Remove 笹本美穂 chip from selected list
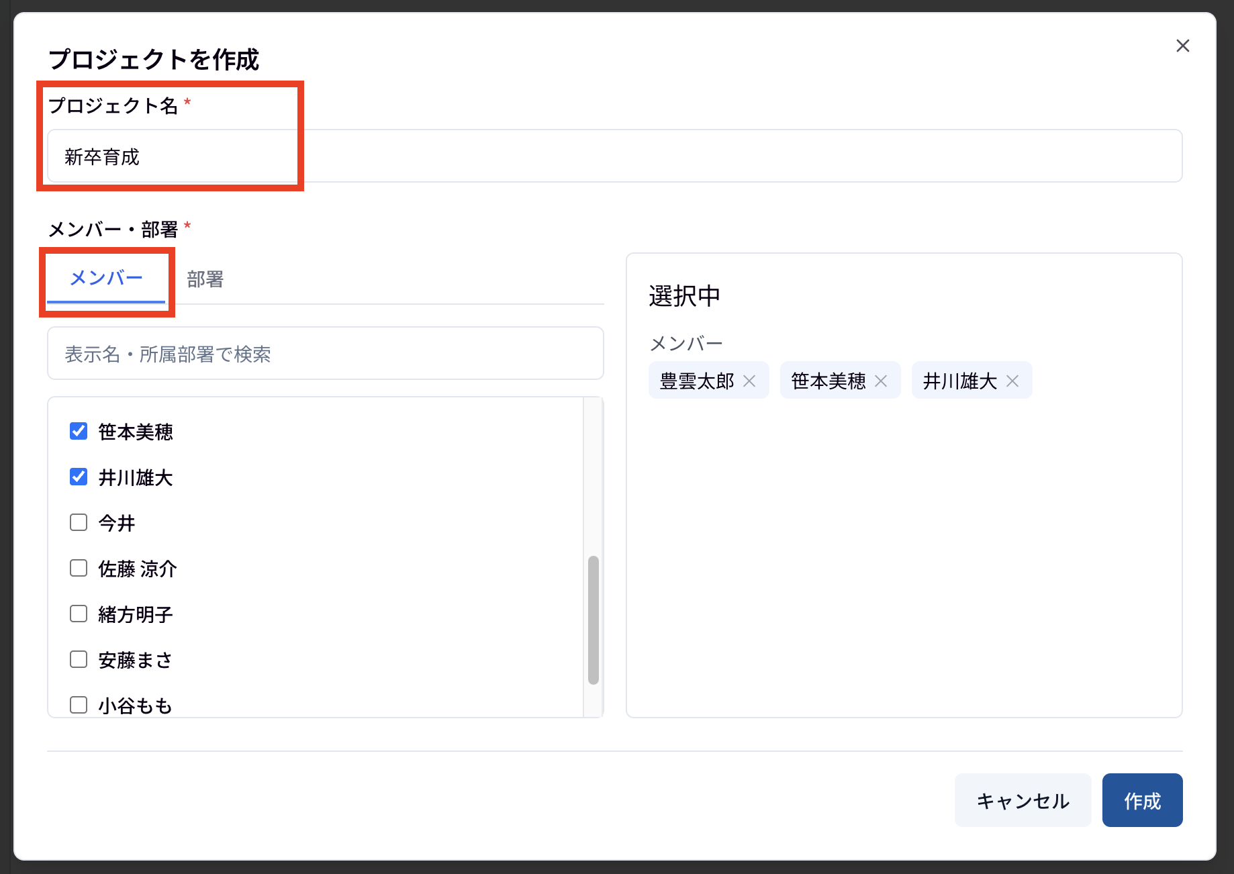The width and height of the screenshot is (1234, 874). coord(881,381)
